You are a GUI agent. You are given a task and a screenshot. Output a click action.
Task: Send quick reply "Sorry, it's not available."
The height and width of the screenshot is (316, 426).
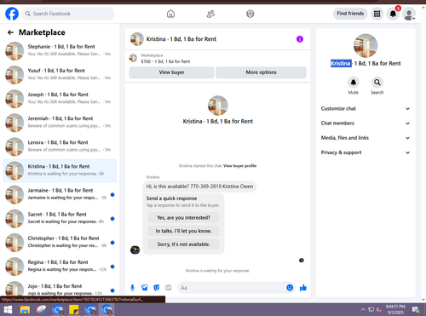(183, 244)
